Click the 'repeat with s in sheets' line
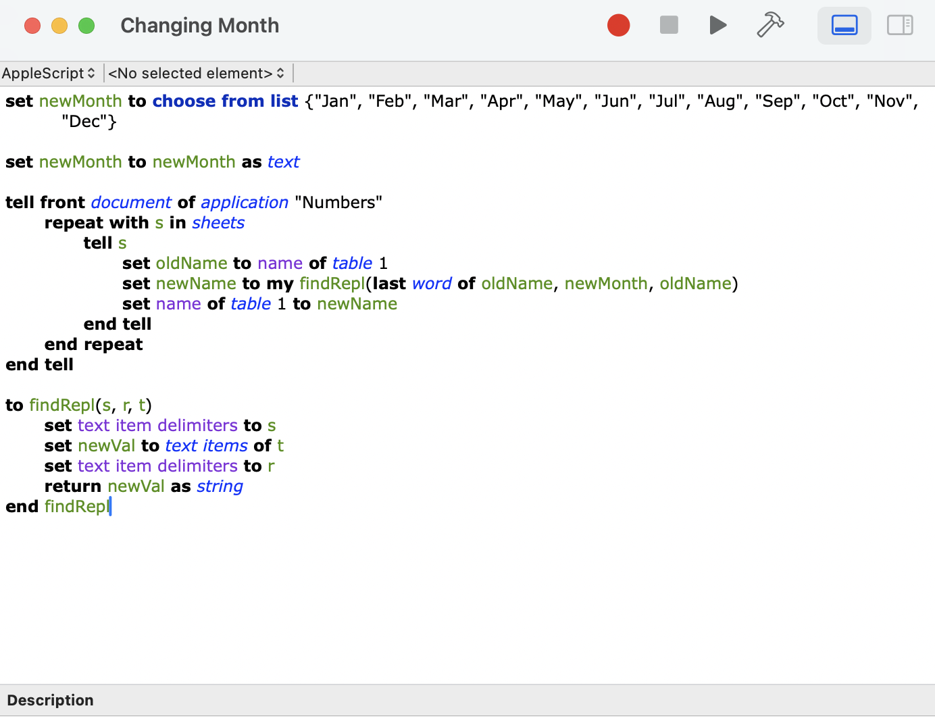 point(145,223)
